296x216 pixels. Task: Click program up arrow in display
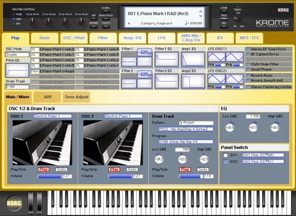201,12
